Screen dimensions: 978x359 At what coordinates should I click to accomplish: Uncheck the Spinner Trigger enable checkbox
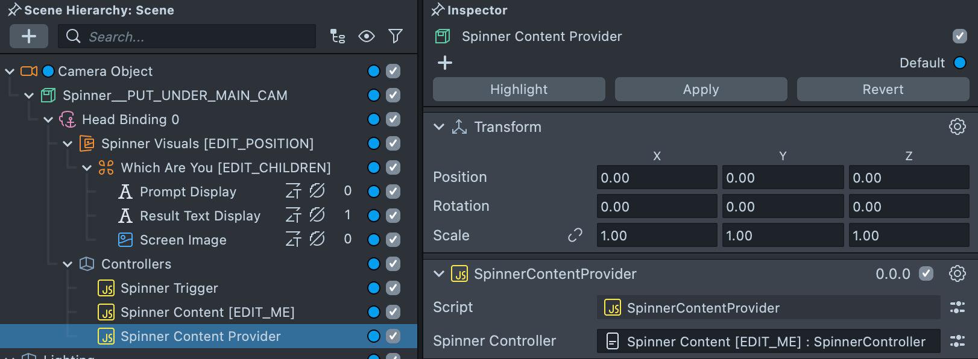(x=393, y=288)
